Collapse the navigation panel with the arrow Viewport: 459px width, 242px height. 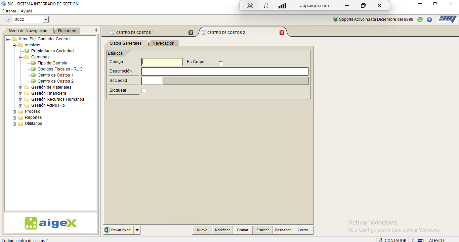click(x=96, y=30)
